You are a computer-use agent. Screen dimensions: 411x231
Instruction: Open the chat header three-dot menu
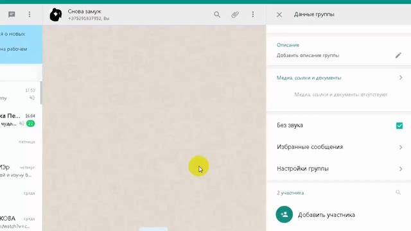tap(253, 14)
